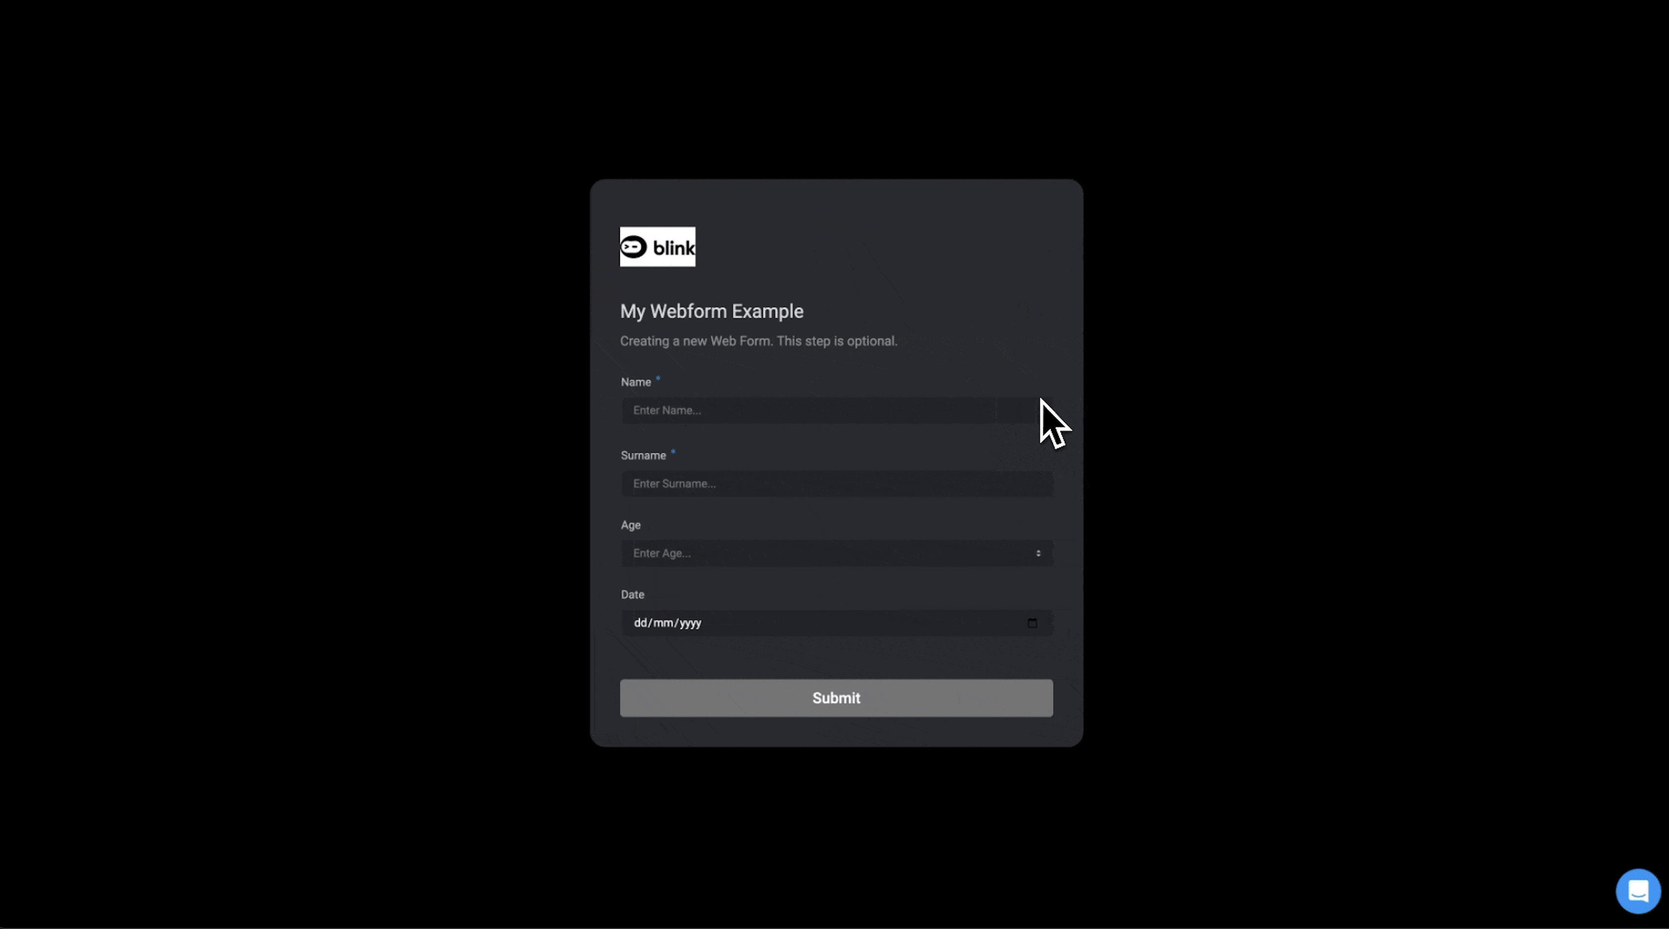This screenshot has width=1669, height=929.
Task: Click the My Webform Example heading
Action: (711, 312)
